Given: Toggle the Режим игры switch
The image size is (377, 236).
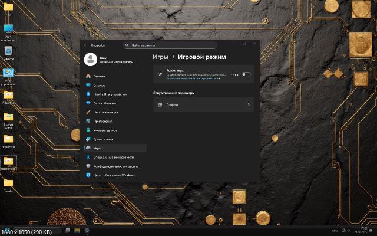Looking at the screenshot, I should click(246, 74).
